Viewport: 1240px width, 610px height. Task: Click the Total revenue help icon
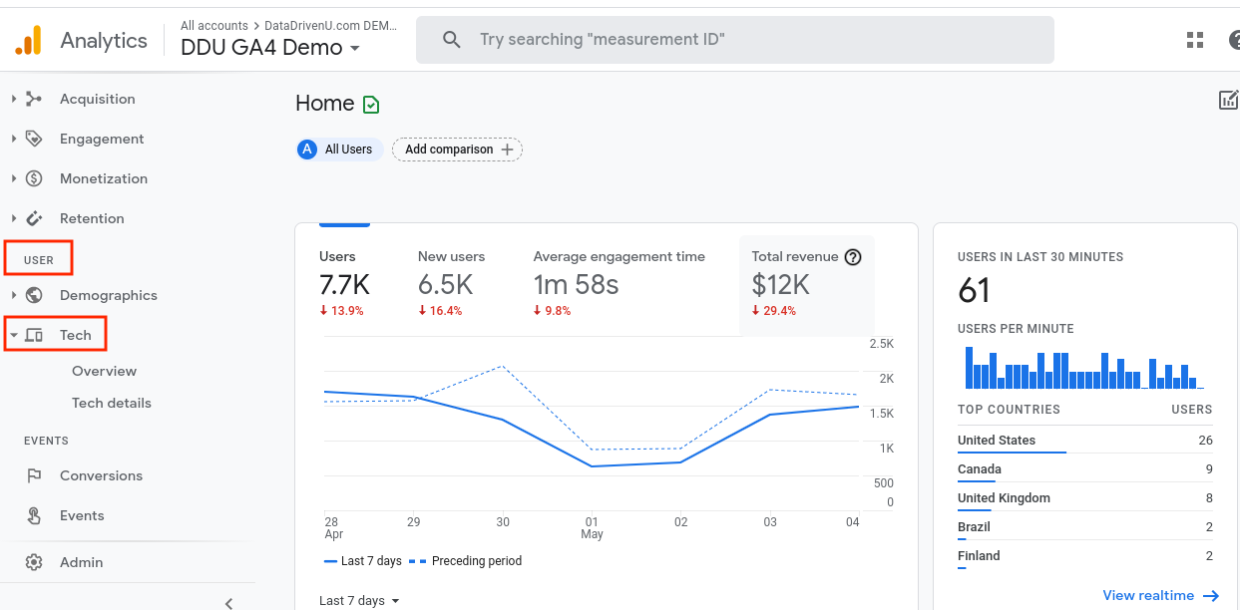pos(853,257)
